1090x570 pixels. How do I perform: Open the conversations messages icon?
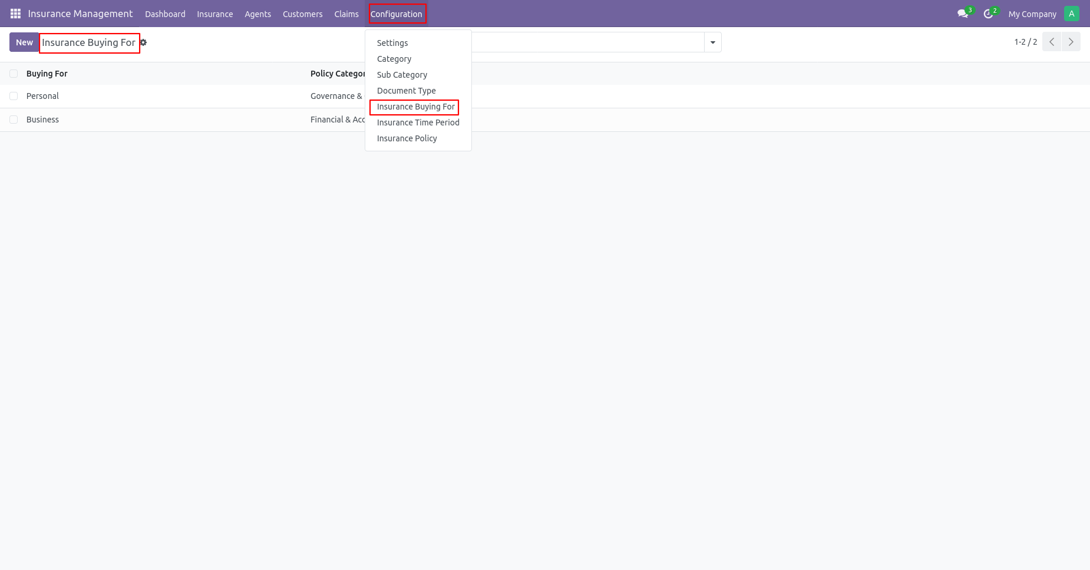(x=963, y=14)
